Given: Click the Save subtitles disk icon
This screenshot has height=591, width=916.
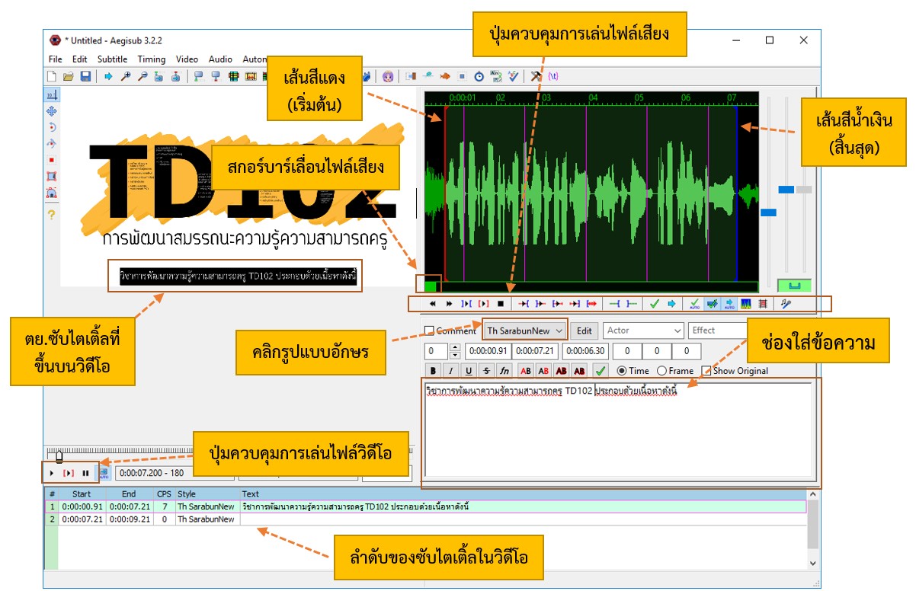Looking at the screenshot, I should tap(85, 76).
